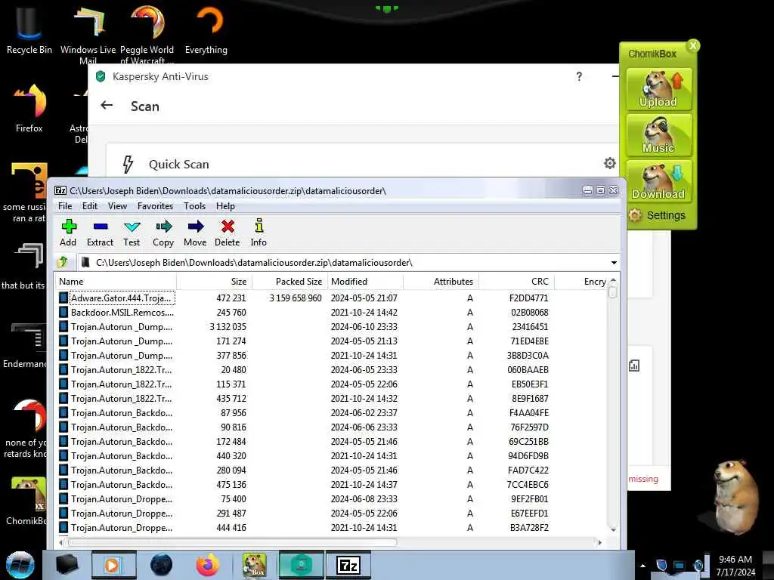This screenshot has height=580, width=774.
Task: Open ChomikBox from the taskbar
Action: pyautogui.click(x=255, y=565)
